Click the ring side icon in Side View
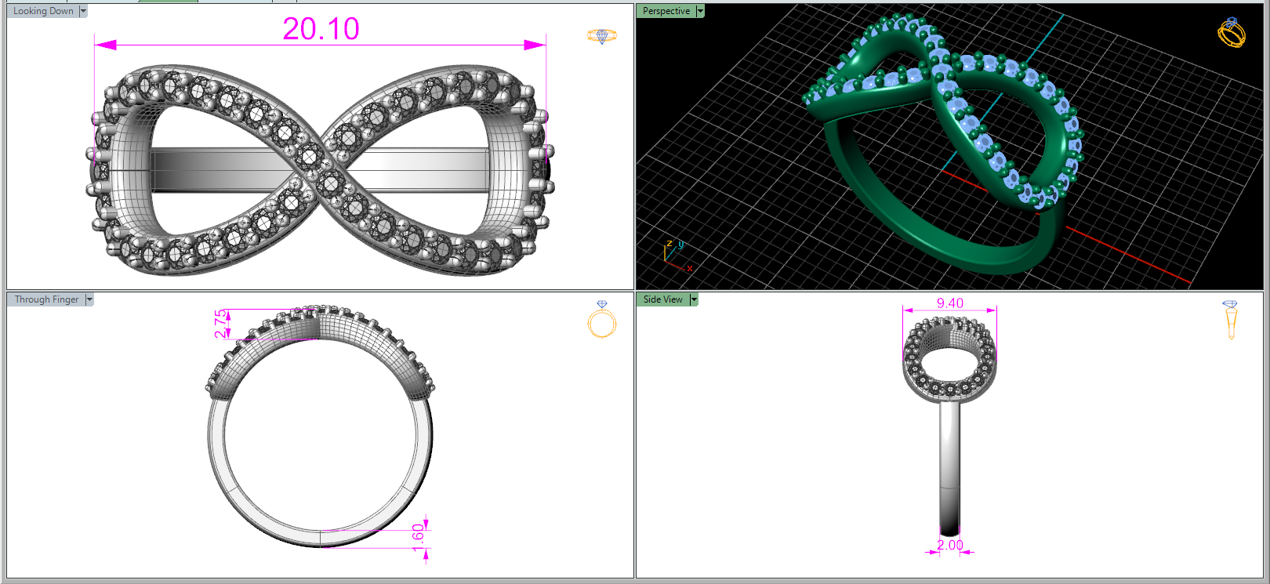Image resolution: width=1270 pixels, height=584 pixels. pyautogui.click(x=1231, y=320)
